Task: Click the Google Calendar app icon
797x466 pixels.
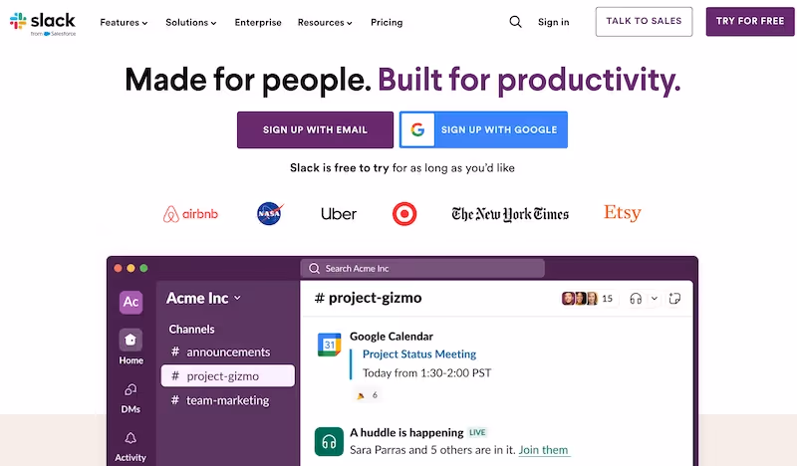Action: (x=329, y=346)
